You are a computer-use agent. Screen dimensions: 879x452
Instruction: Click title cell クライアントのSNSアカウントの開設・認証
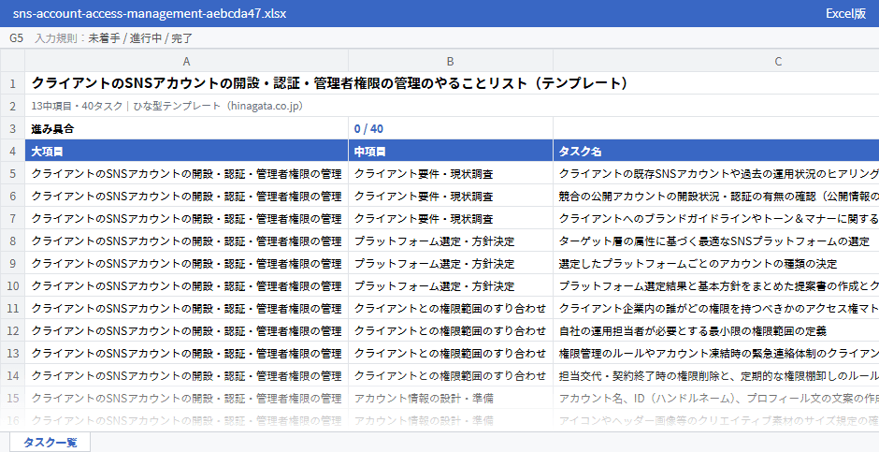(x=452, y=83)
